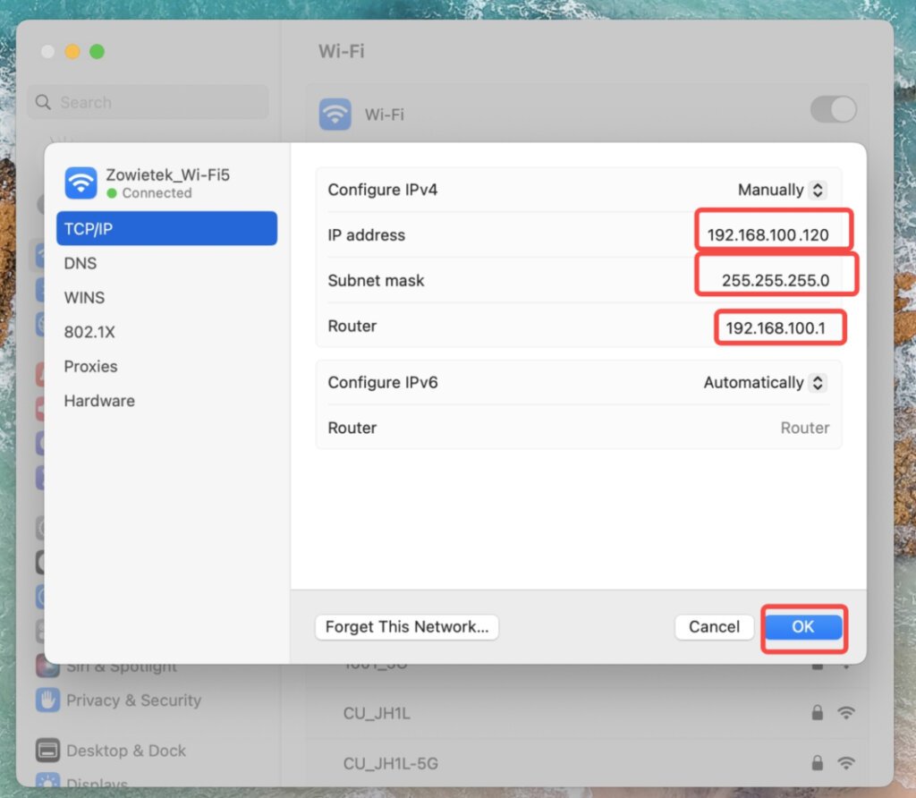Click the signal strength icon beside CU_JH1L-5G
The width and height of the screenshot is (916, 798).
845,763
